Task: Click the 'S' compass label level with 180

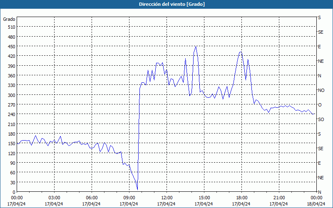Action: pos(319,134)
